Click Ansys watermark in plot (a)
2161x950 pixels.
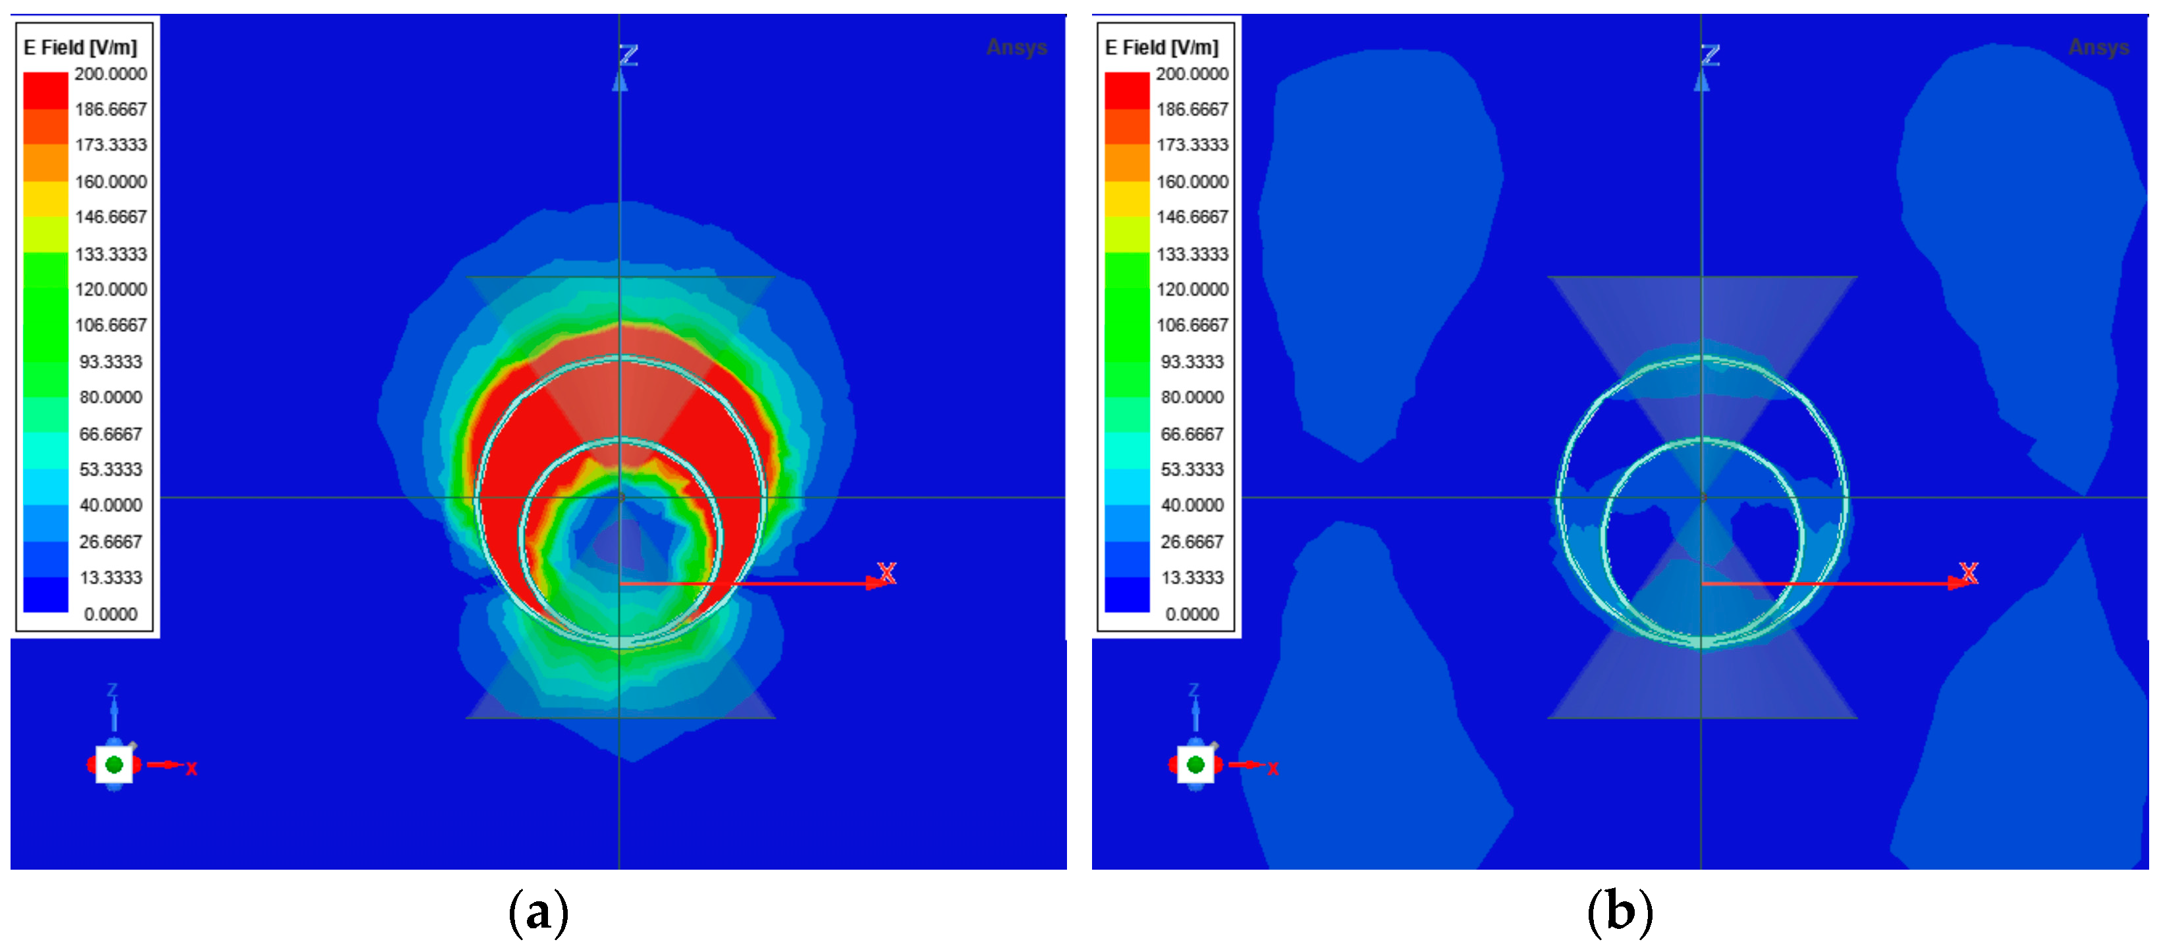click(1017, 47)
